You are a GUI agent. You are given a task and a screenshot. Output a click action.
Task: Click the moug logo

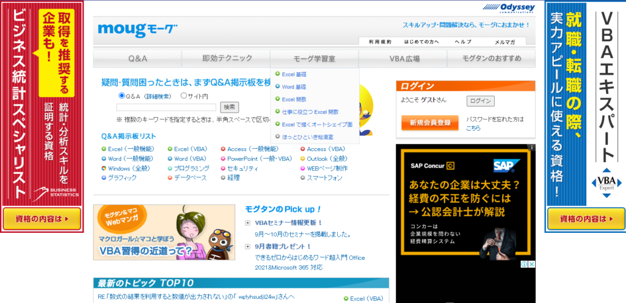click(138, 30)
